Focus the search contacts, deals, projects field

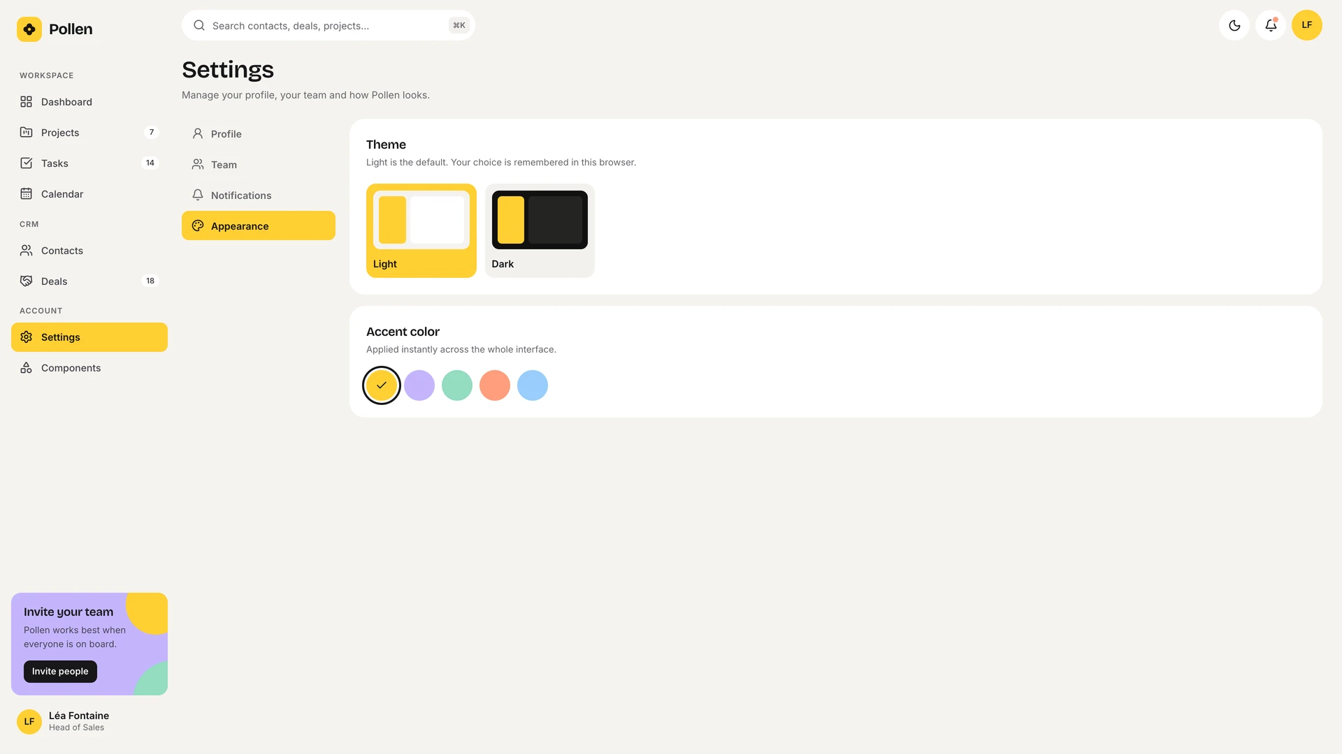pyautogui.click(x=329, y=25)
